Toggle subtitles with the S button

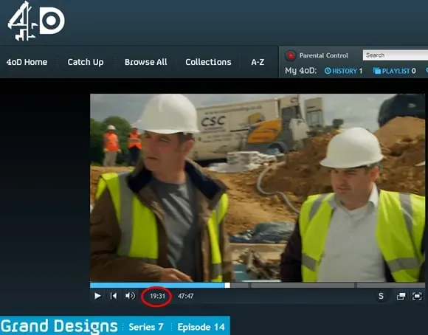tap(381, 296)
